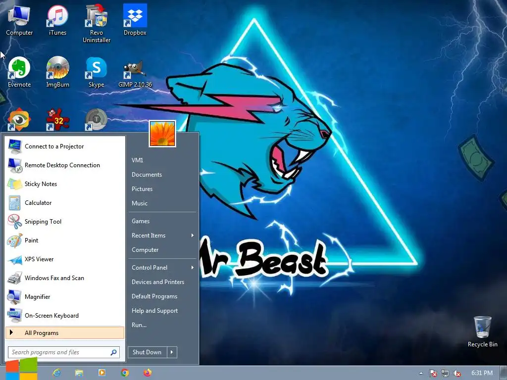
Task: Click the muted volume tray icon
Action: (457, 373)
